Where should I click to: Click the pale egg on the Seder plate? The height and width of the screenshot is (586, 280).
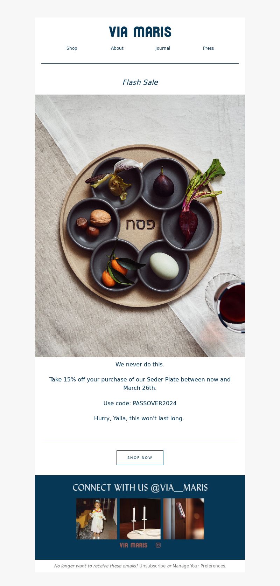[x=164, y=266]
